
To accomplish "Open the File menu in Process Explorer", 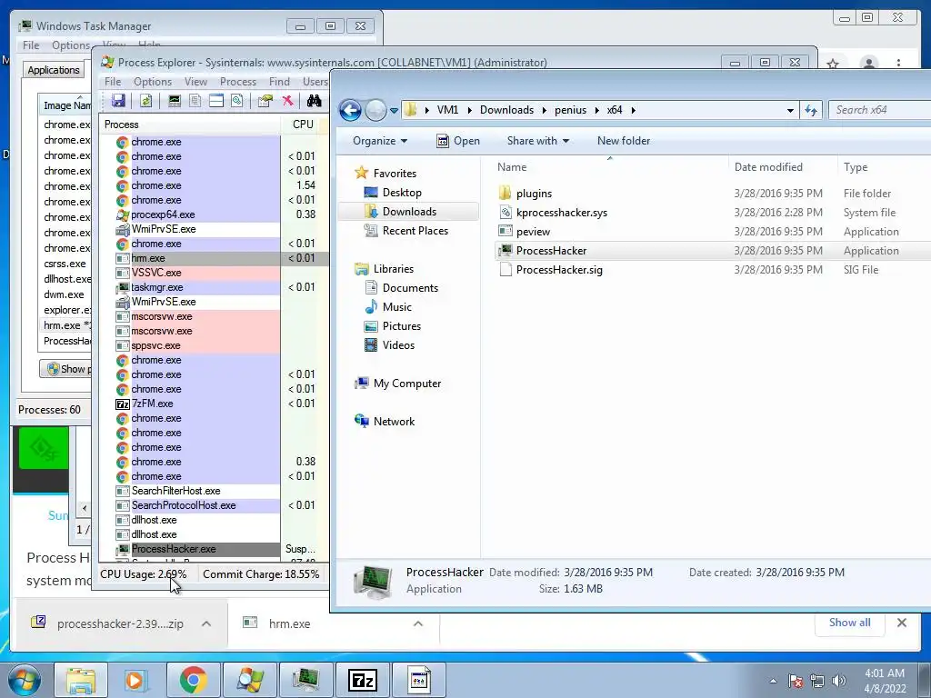I will coord(113,82).
